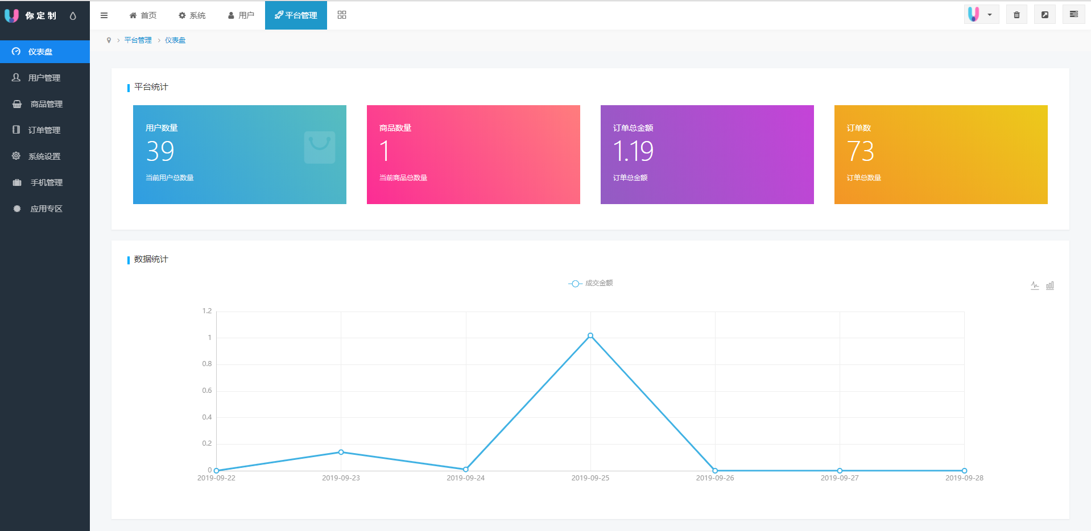Click the 仪表盘 breadcrumb link

pos(175,40)
